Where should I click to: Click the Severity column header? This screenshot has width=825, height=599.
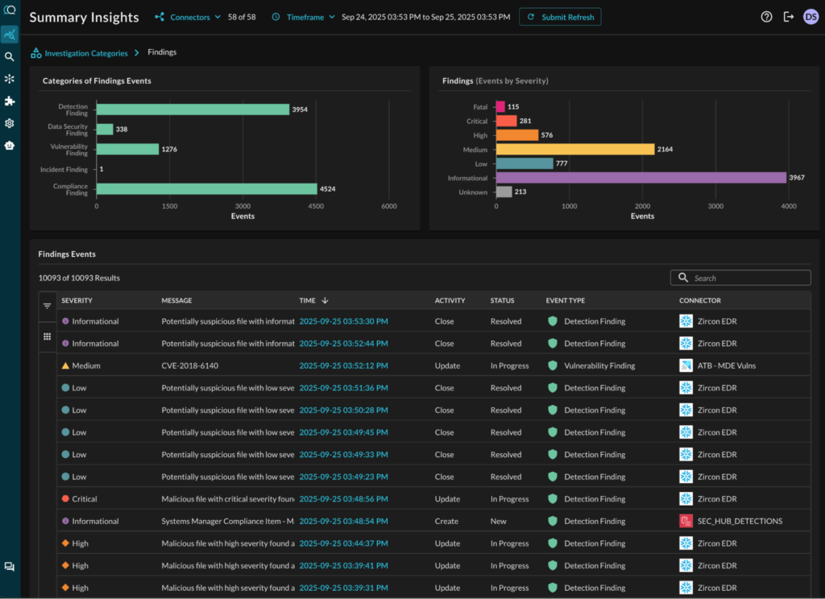(77, 300)
